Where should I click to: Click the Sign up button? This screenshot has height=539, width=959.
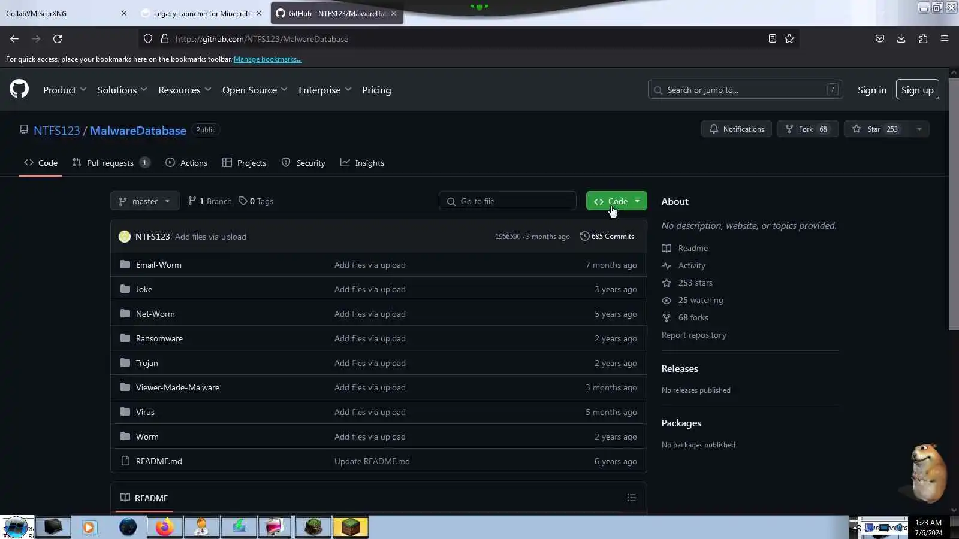917,90
